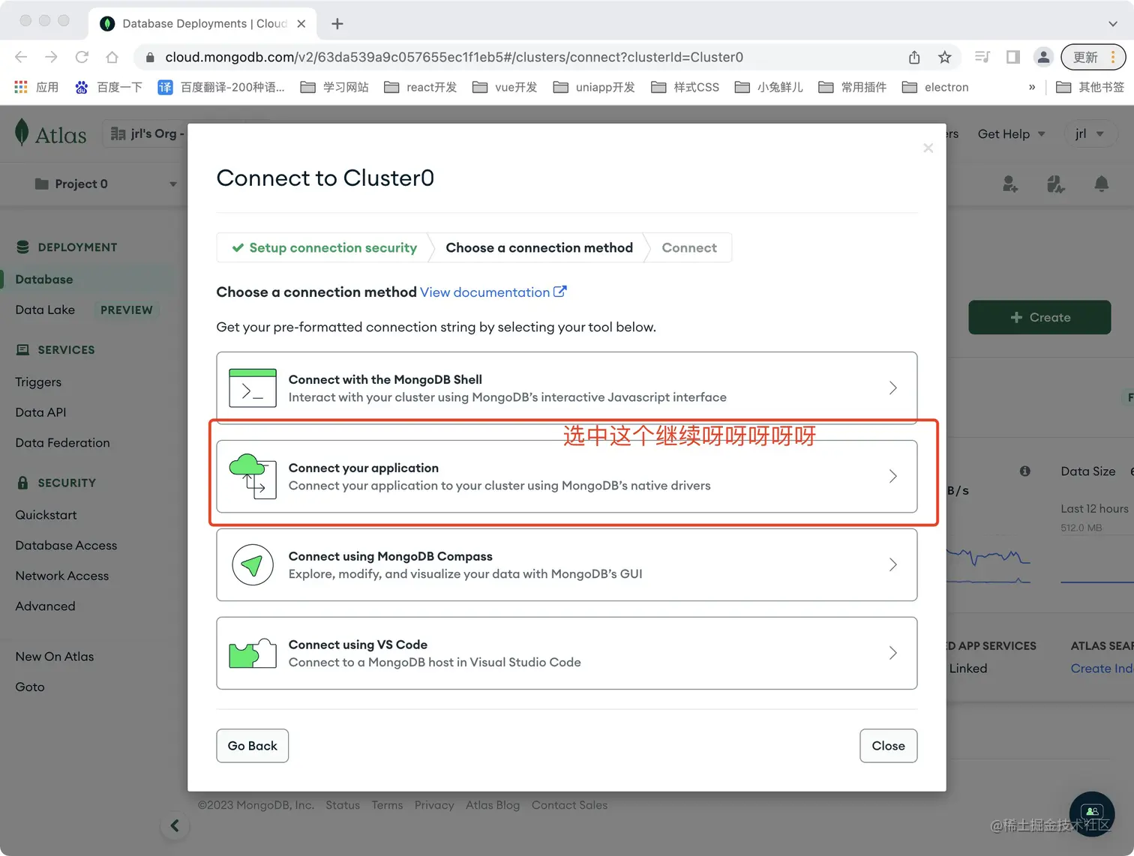1134x856 pixels.
Task: Click the browser back arrow
Action: pyautogui.click(x=21, y=57)
